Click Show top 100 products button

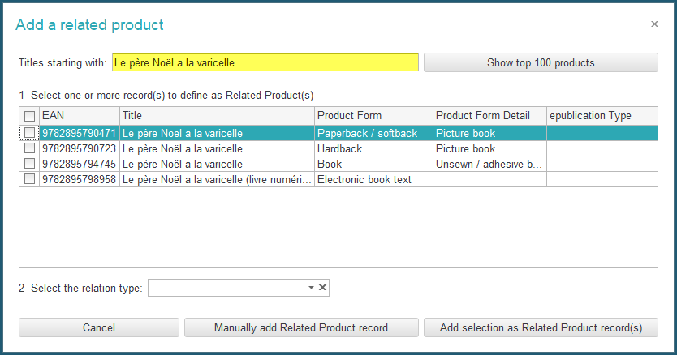(x=541, y=62)
